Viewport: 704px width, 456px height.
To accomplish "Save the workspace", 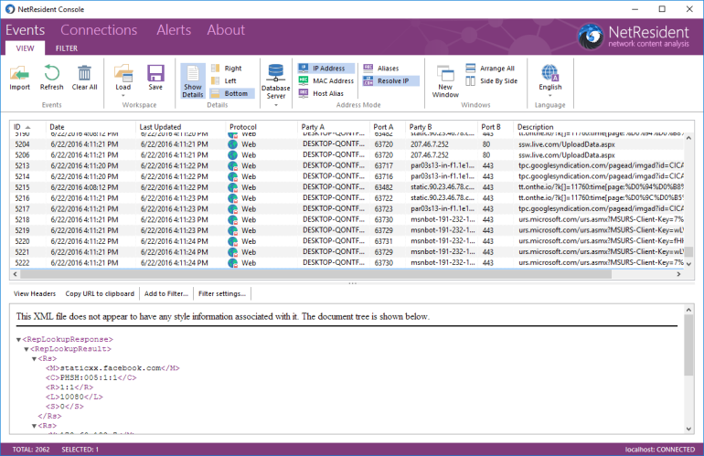I will pos(155,78).
